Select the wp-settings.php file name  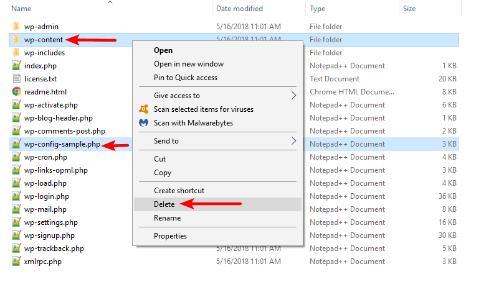click(51, 222)
